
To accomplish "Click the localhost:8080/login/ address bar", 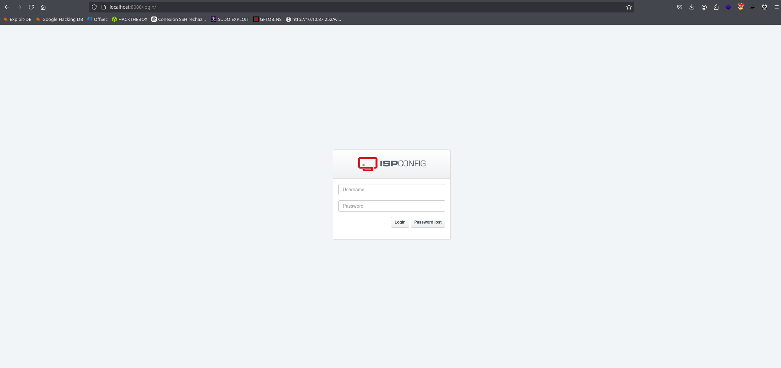I will click(303, 7).
